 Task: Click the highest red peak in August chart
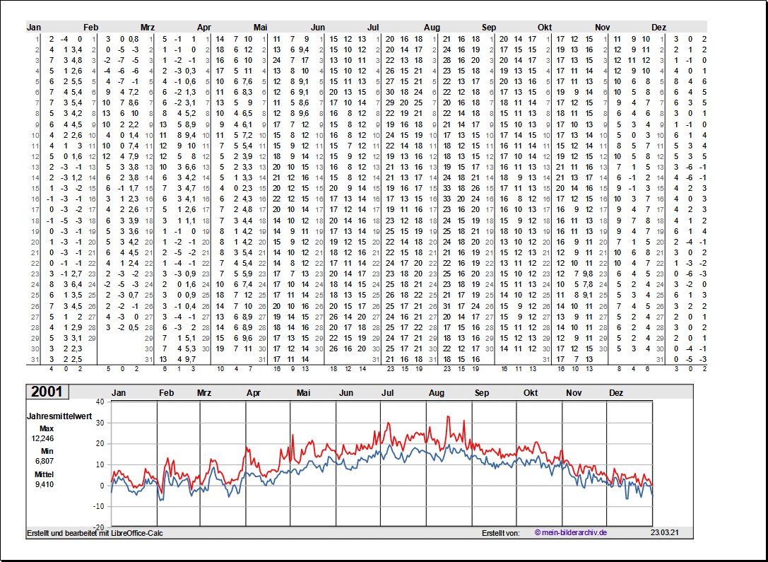coord(448,417)
